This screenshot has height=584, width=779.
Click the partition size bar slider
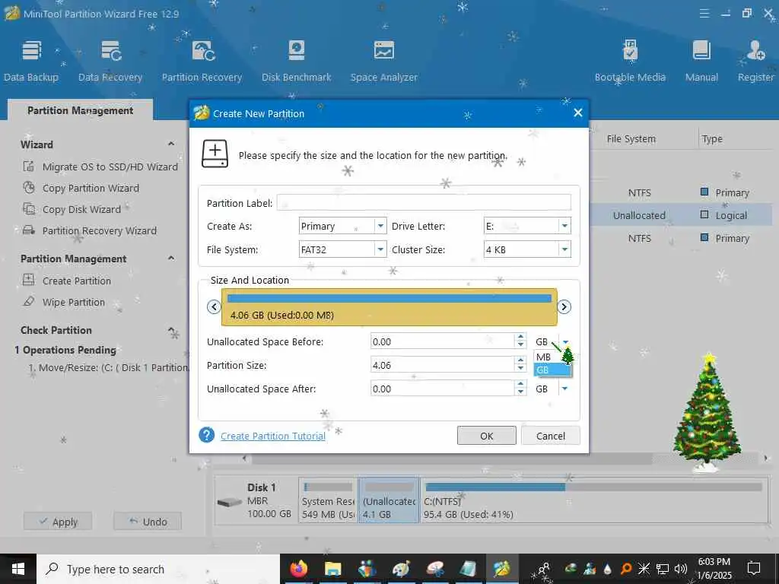pos(389,307)
